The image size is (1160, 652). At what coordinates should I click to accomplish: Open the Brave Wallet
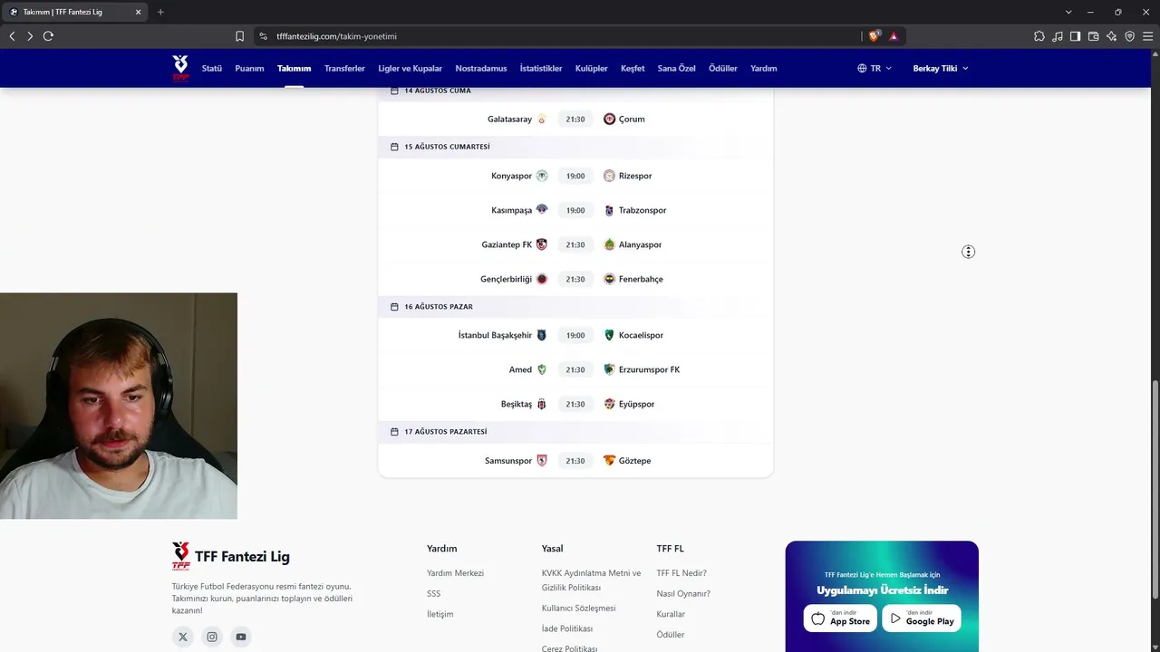coord(1094,36)
